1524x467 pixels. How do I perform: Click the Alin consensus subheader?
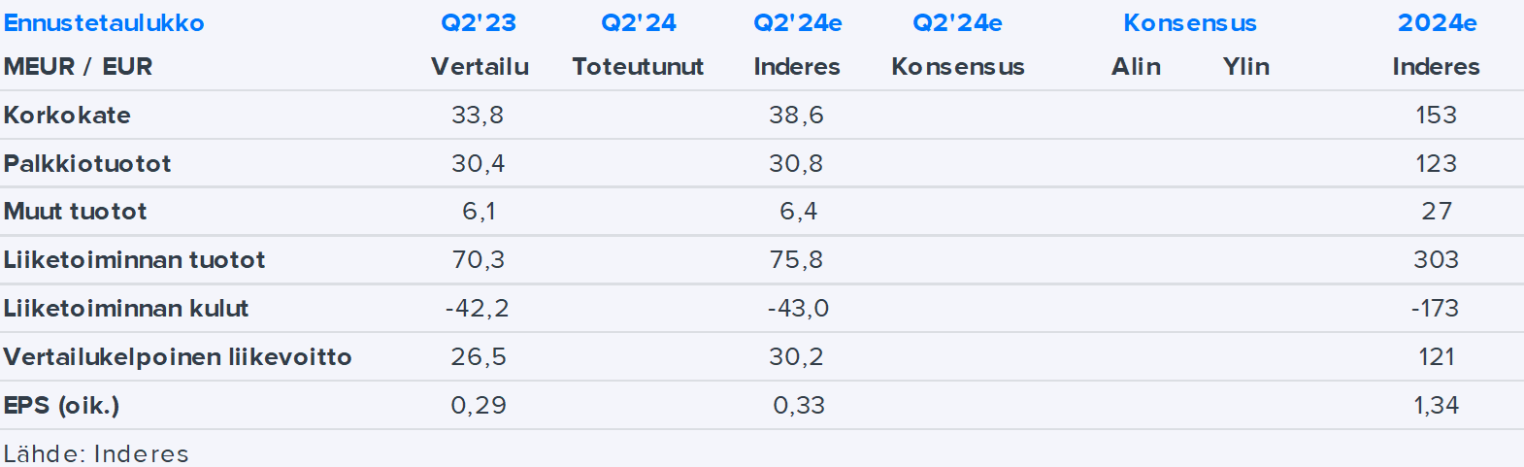pos(1136,67)
